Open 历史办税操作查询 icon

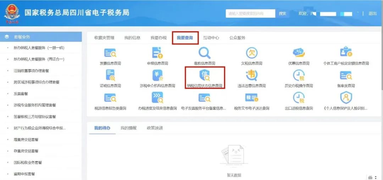click(299, 75)
